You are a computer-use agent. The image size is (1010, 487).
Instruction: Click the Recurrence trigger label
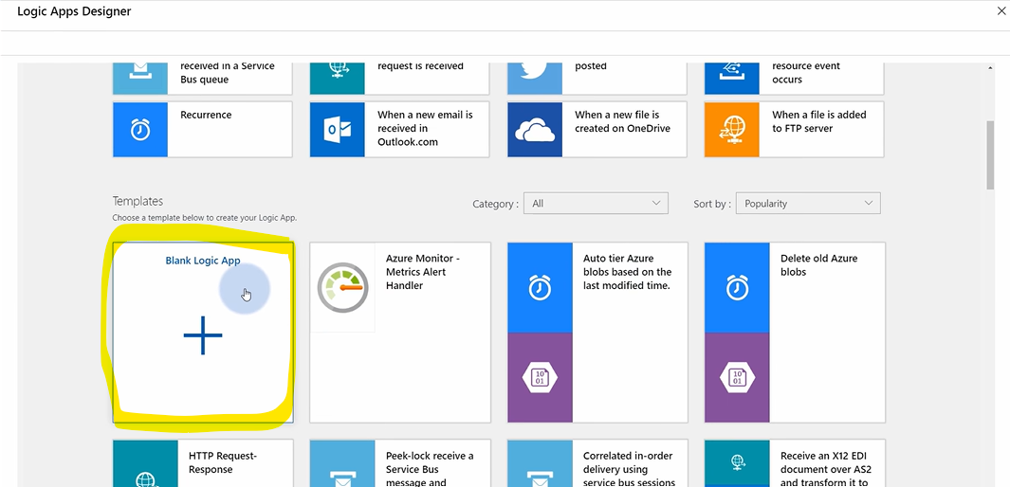206,115
